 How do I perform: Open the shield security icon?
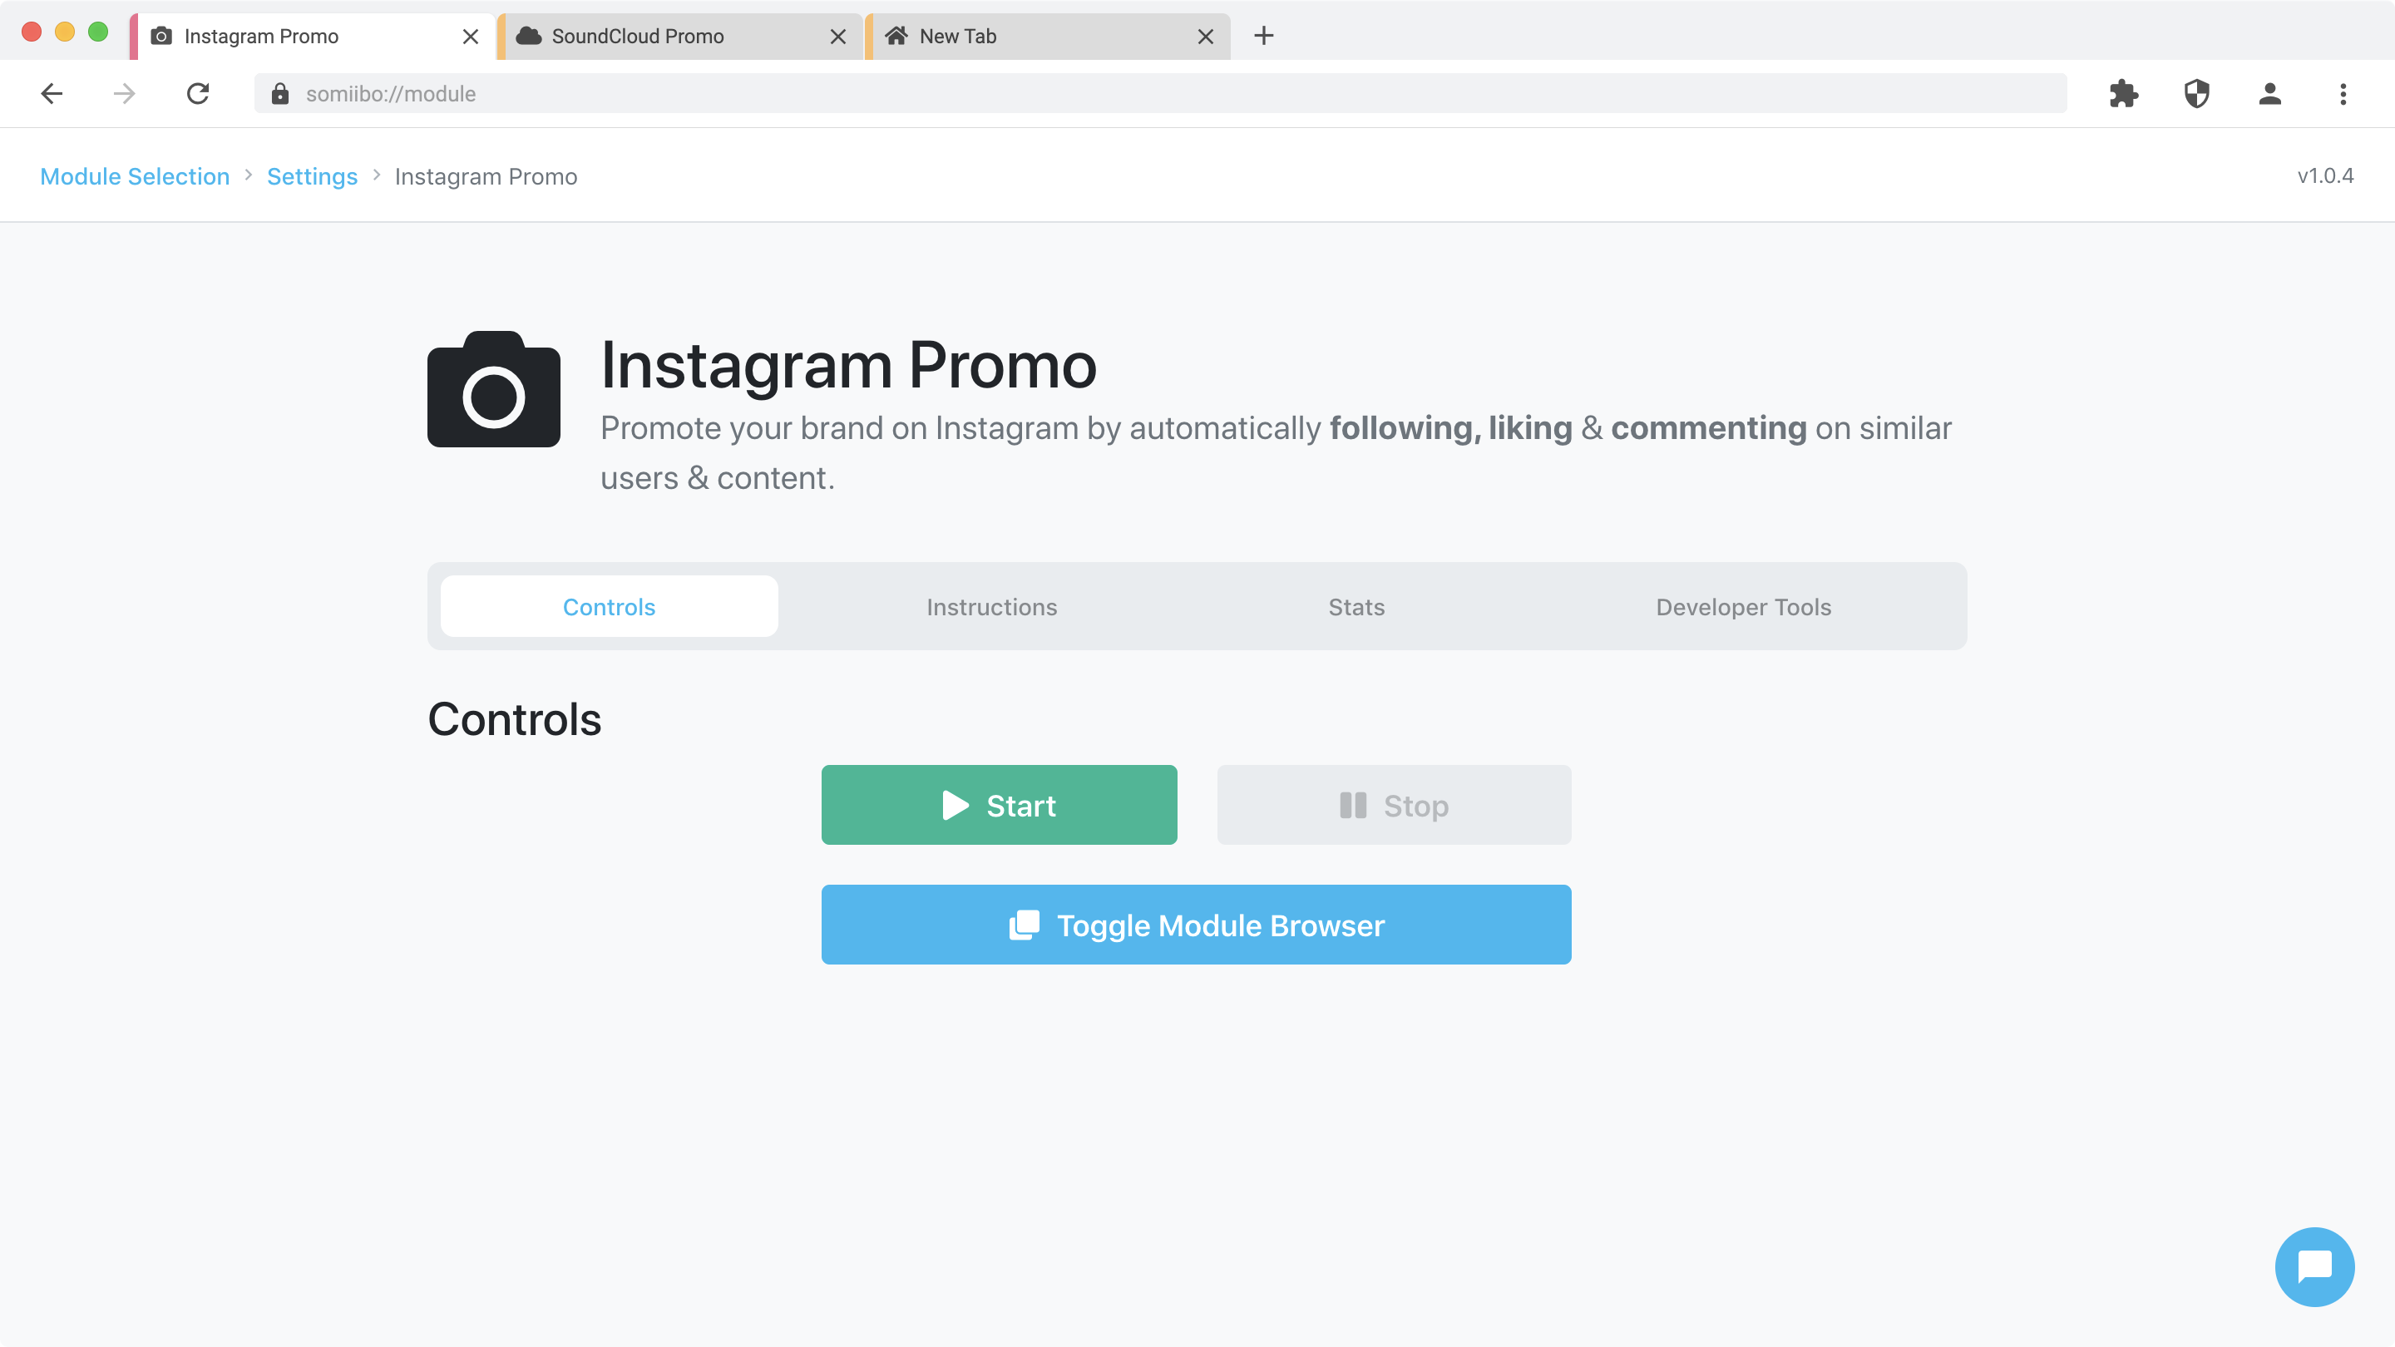click(2197, 94)
